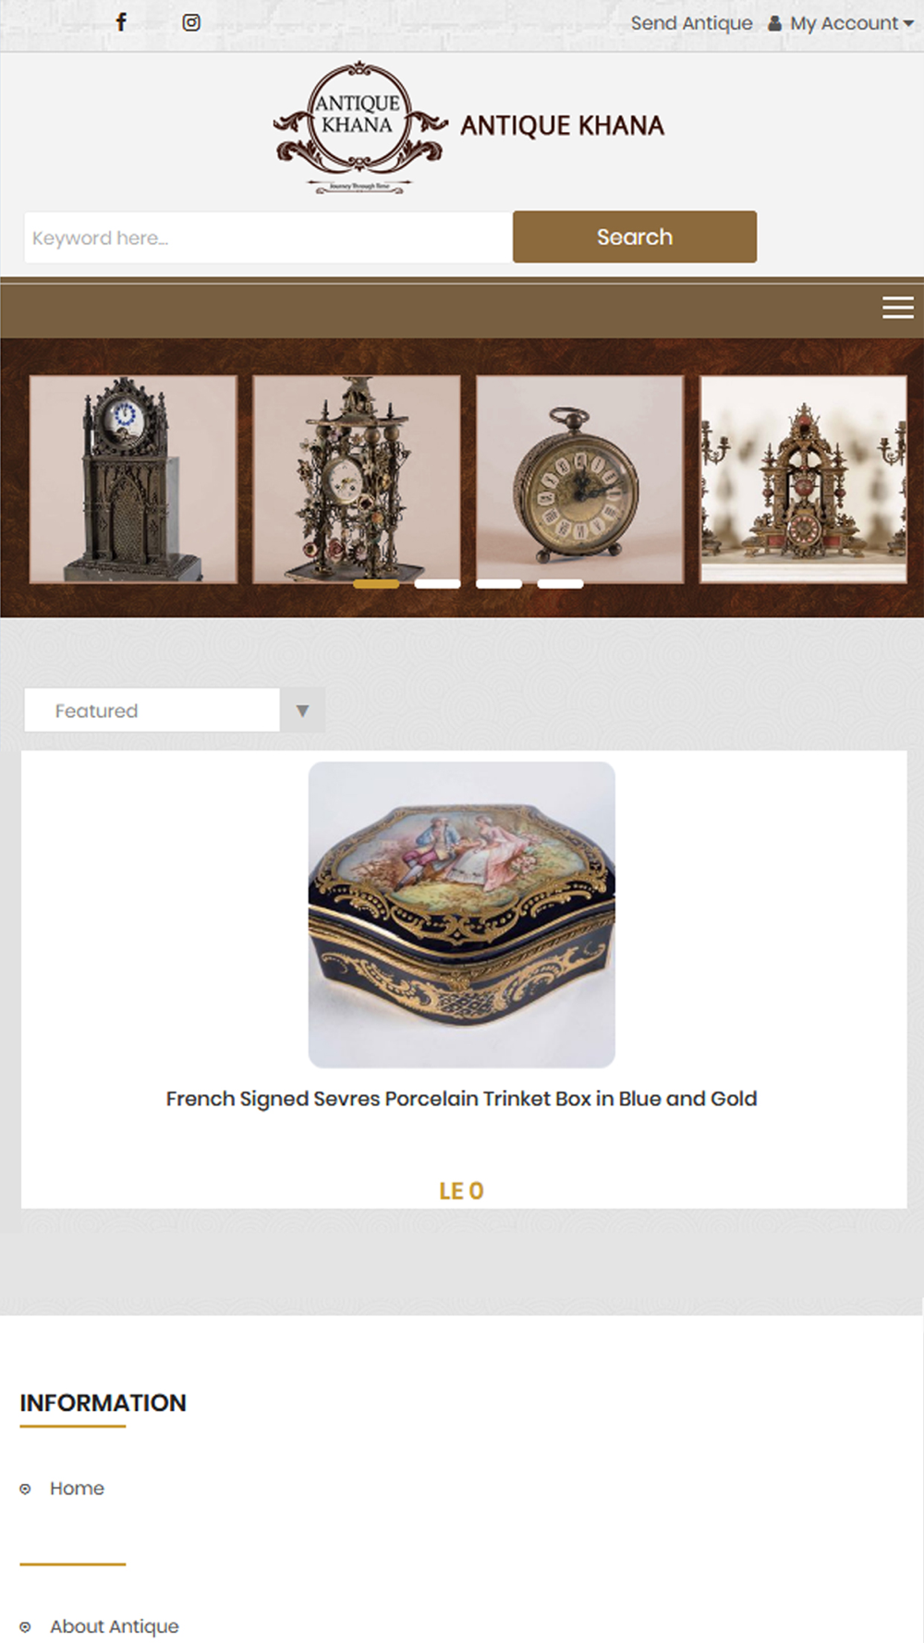
Task: Click the Search button
Action: [x=635, y=237]
